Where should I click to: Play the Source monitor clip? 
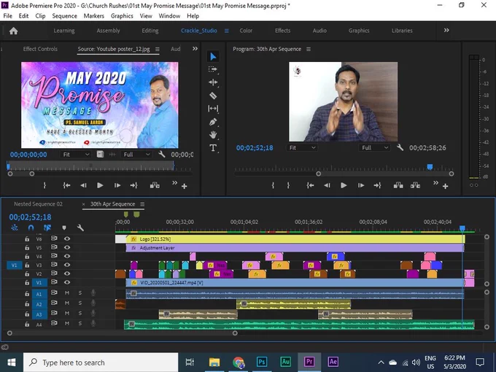coord(100,185)
